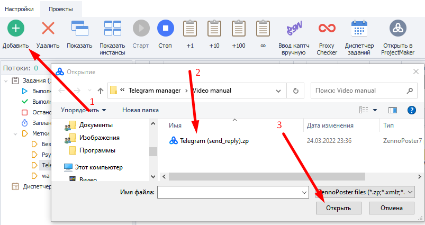The height and width of the screenshot is (225, 425).
Task: Click the Back navigation arrow in dialog
Action: coord(62,91)
